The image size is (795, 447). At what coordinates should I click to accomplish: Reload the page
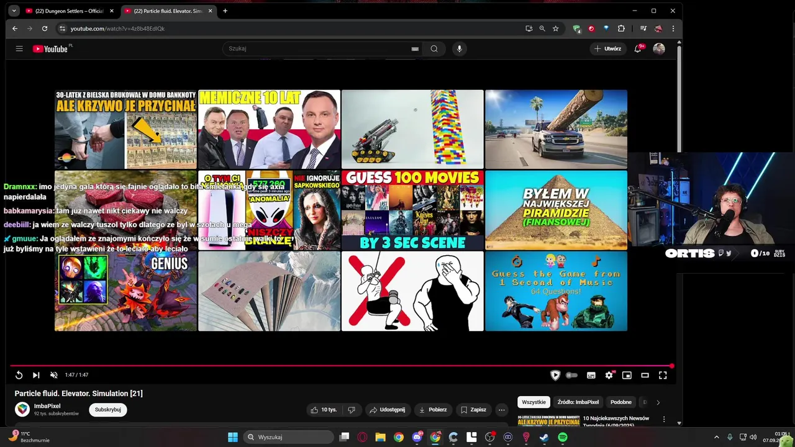pyautogui.click(x=45, y=29)
